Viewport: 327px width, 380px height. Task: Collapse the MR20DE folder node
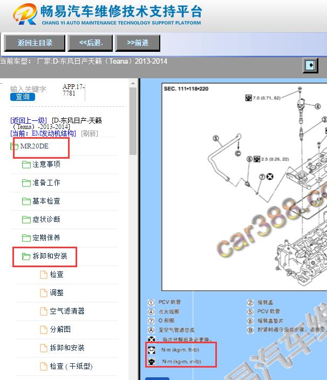[x=35, y=146]
